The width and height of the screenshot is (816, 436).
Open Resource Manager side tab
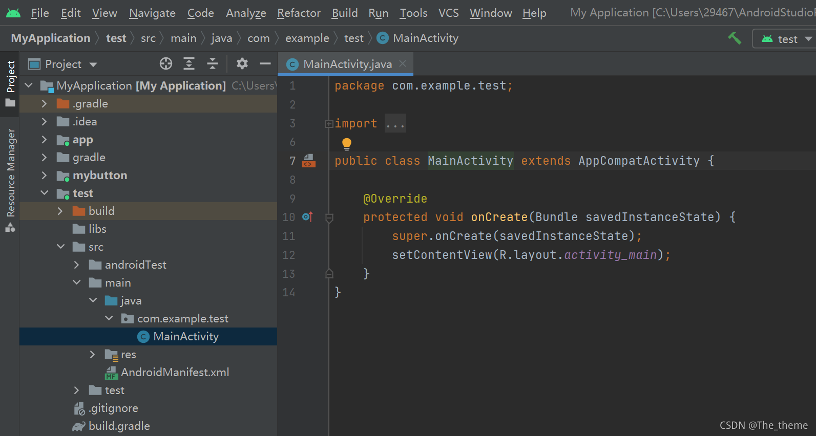click(10, 180)
